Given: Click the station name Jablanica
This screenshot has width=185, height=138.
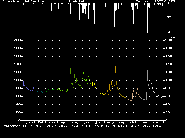Looking at the screenshot, I should pos(34,1).
